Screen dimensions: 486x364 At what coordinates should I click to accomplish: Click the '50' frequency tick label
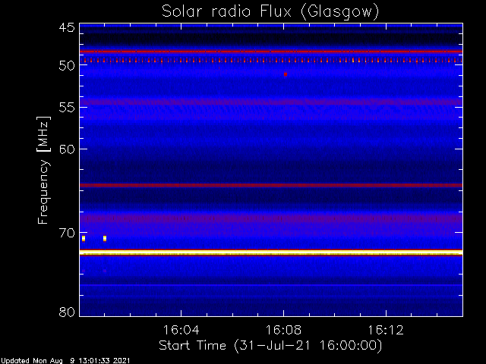(x=67, y=65)
